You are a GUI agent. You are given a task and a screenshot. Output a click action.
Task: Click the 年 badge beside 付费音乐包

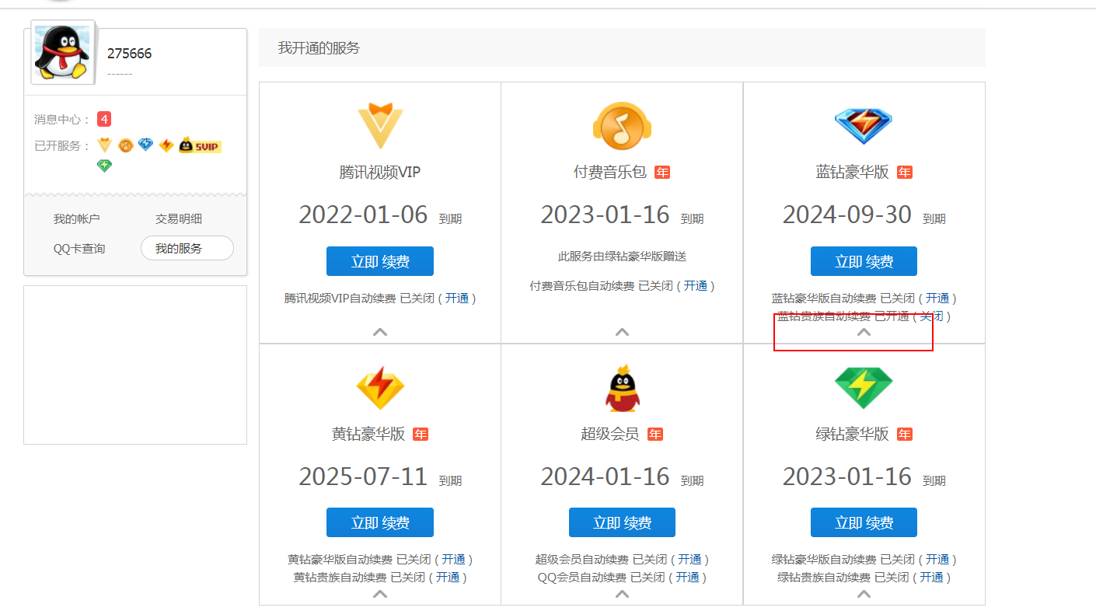662,172
